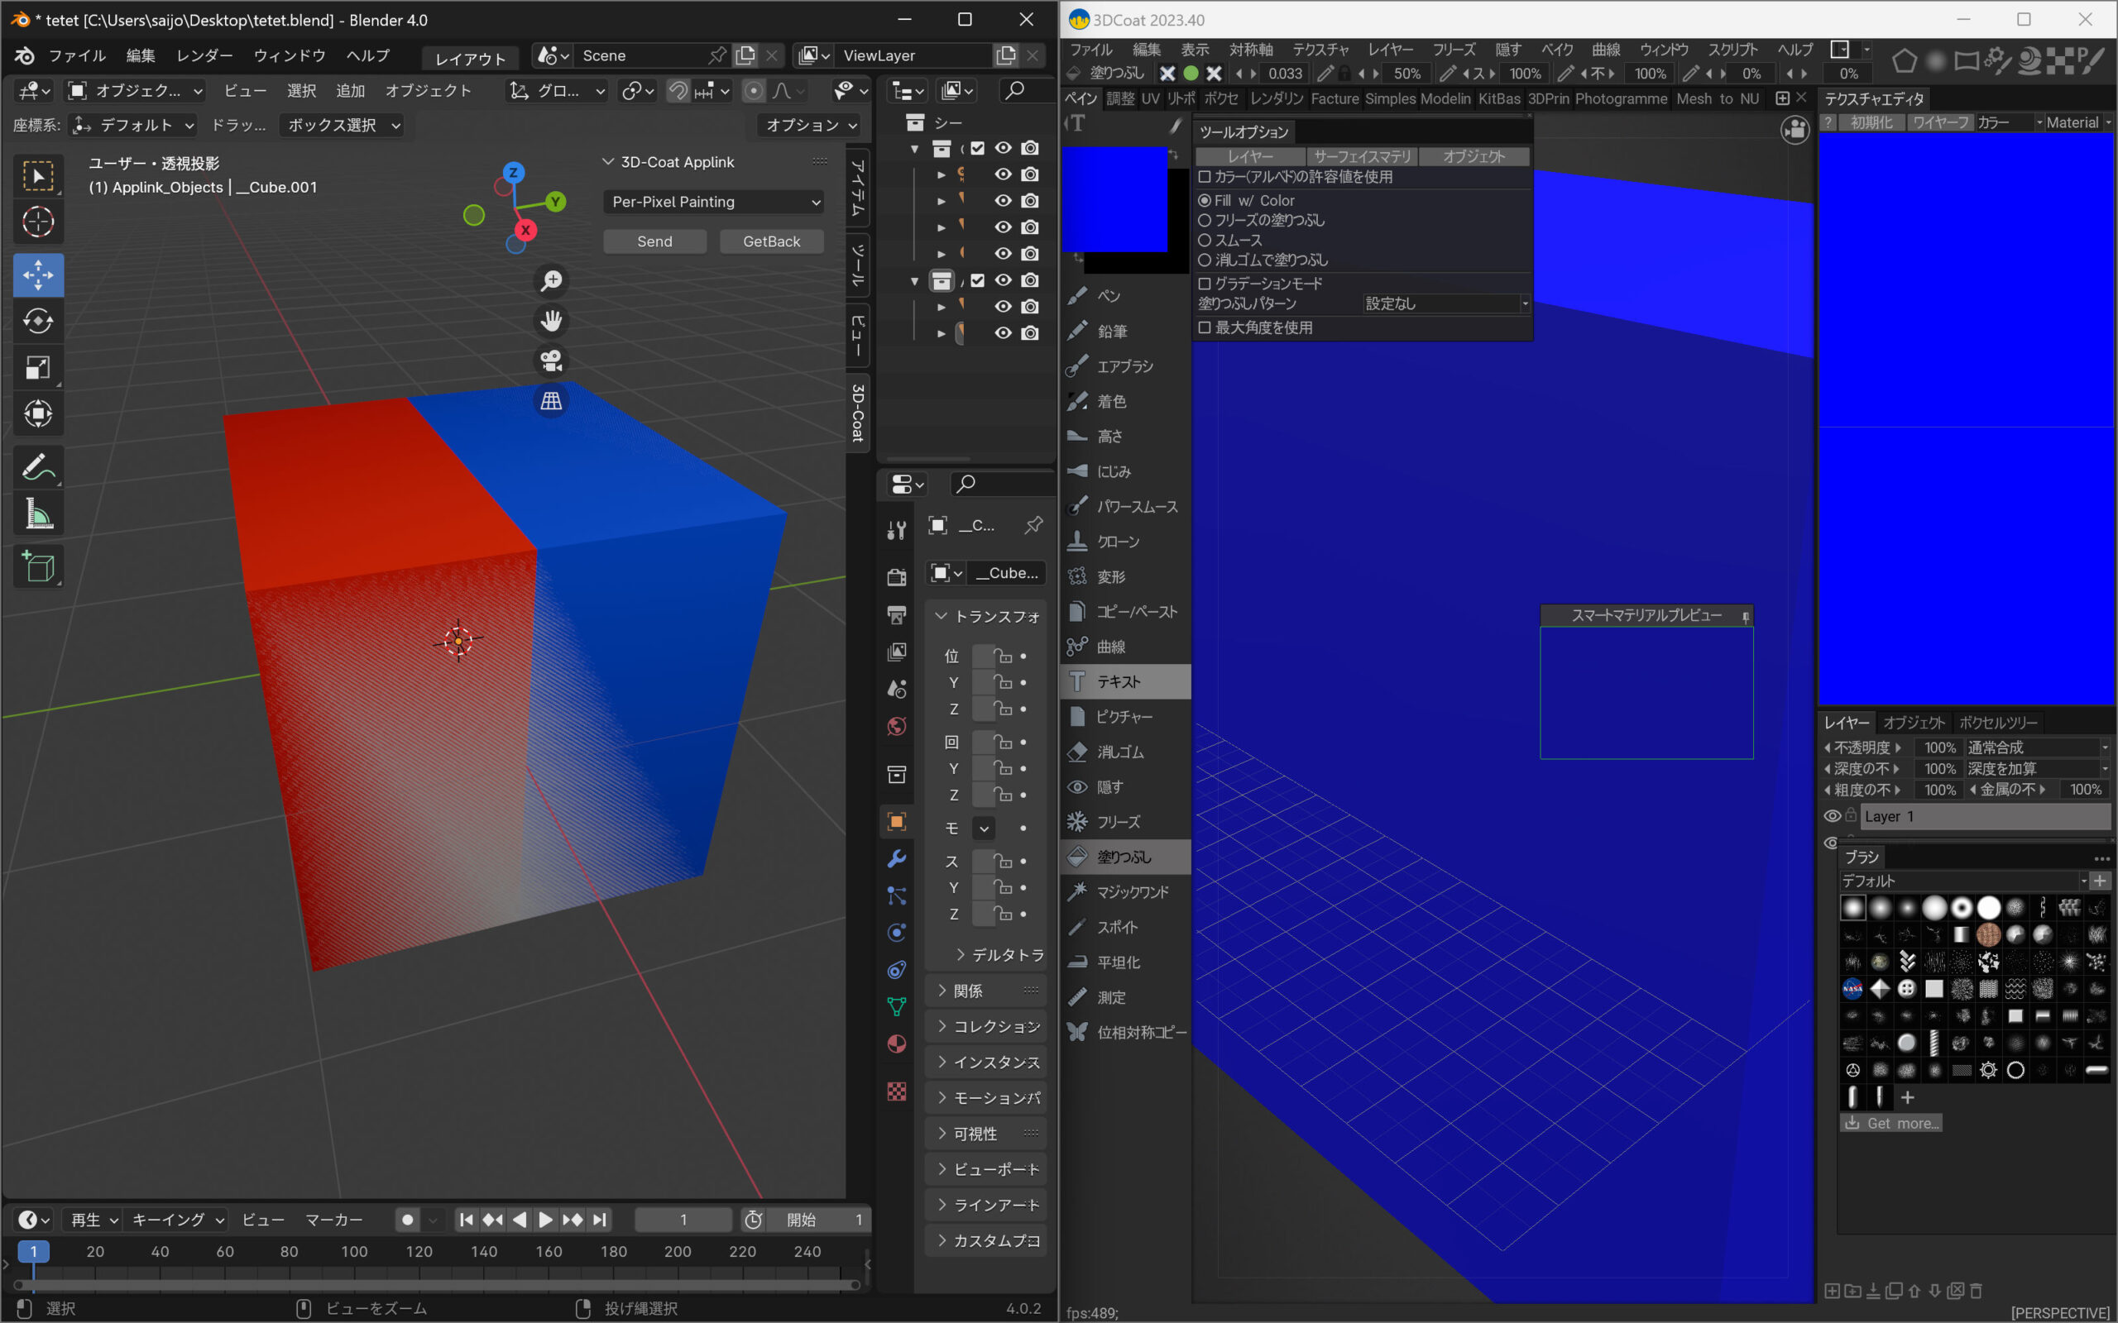Select the エアブラシ tool in 3DCoat
This screenshot has height=1323, width=2118.
point(1124,366)
